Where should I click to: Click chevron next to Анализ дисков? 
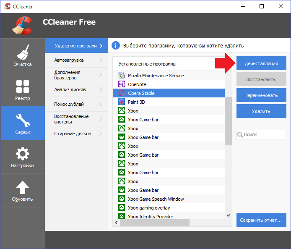[x=101, y=89]
